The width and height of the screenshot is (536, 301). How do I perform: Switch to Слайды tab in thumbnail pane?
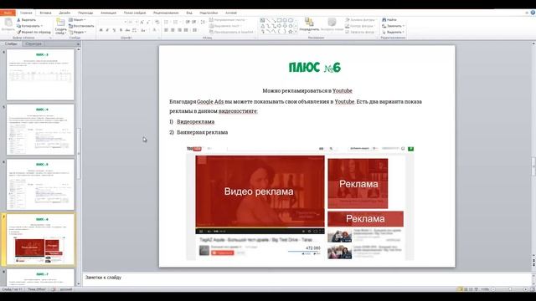pos(11,43)
